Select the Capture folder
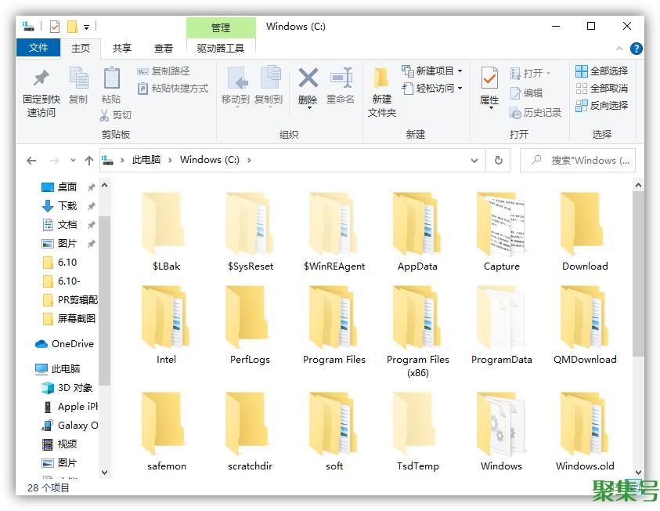 501,232
